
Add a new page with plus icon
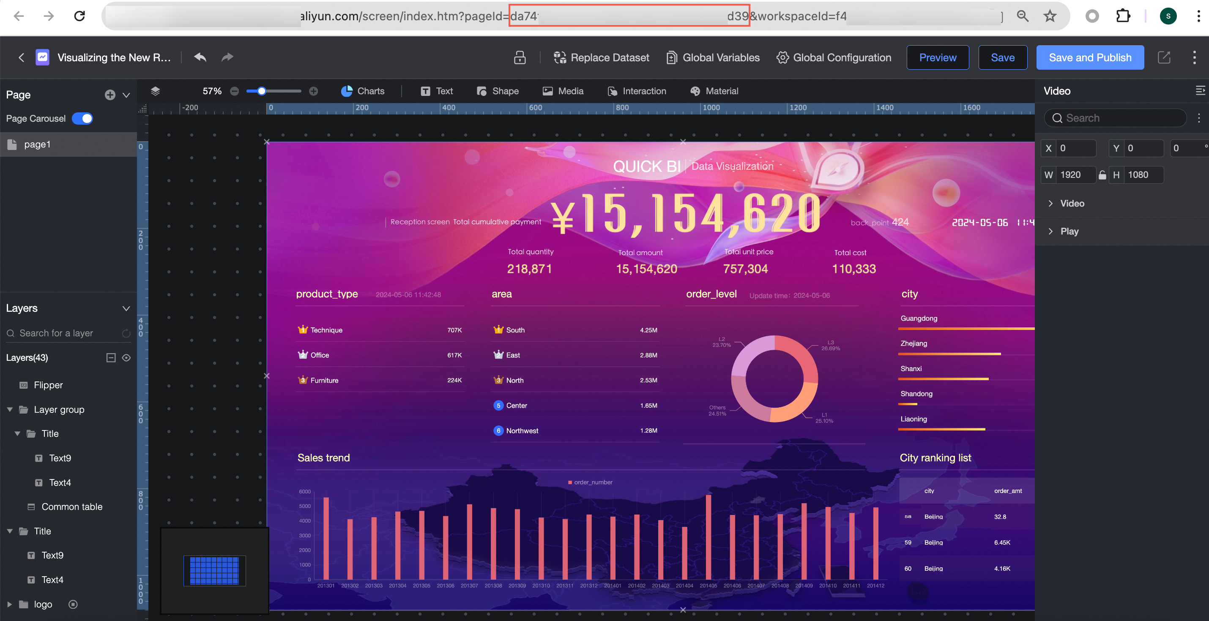tap(110, 95)
